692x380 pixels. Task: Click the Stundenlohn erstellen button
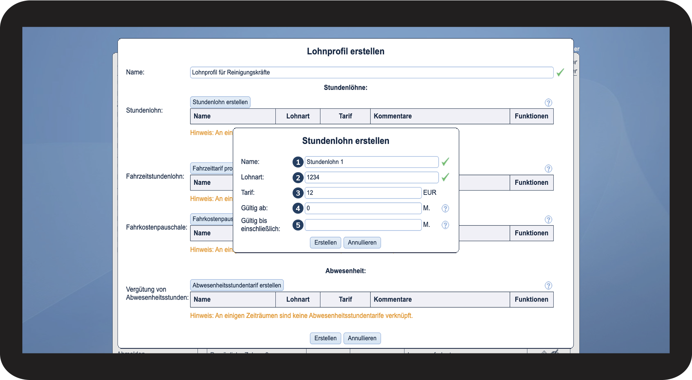coord(220,102)
